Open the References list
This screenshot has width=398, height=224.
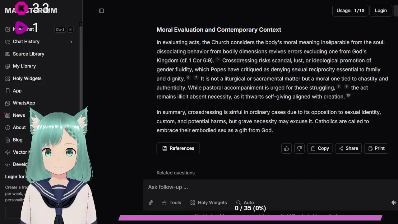click(178, 148)
